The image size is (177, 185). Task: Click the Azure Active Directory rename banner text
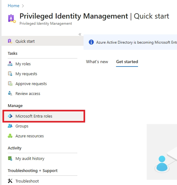136,42
